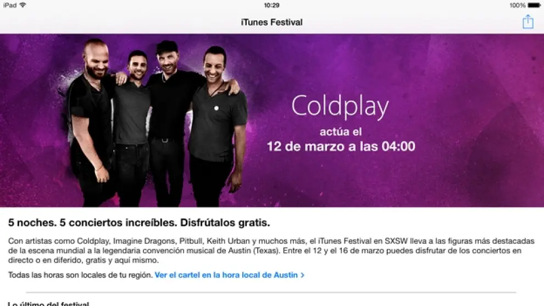Viewport: 544px width, 306px height.
Task: Tap the "Todas las horas son locales" note
Action: [x=80, y=275]
